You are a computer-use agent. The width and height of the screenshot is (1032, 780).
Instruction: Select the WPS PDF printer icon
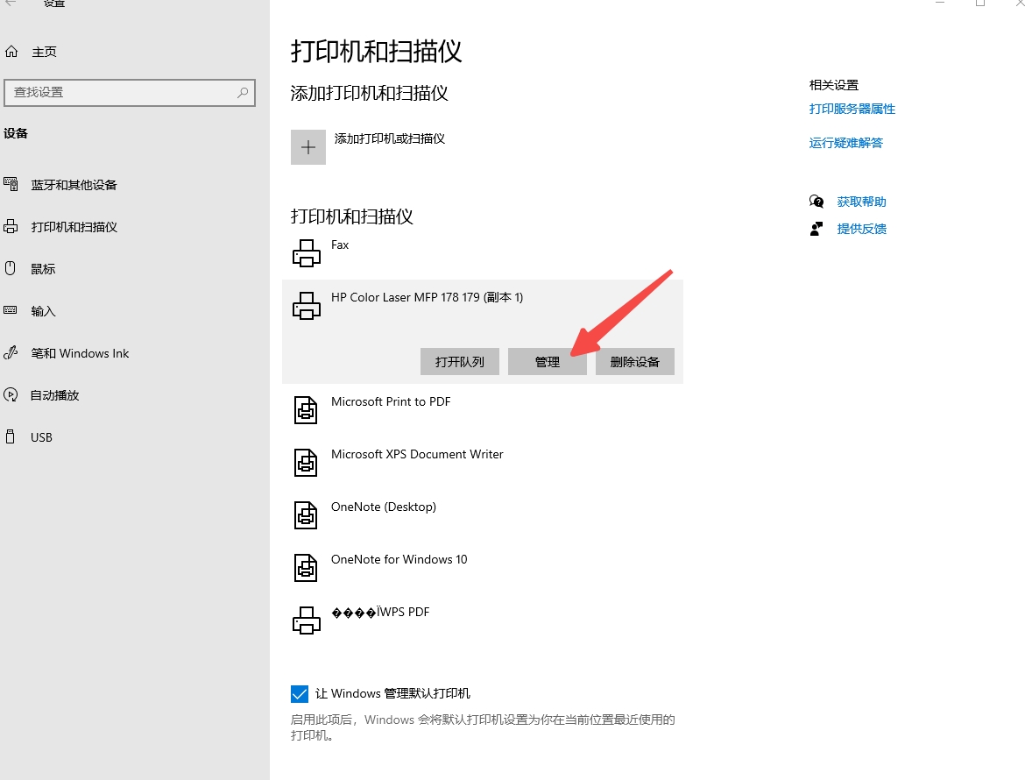[x=306, y=620]
